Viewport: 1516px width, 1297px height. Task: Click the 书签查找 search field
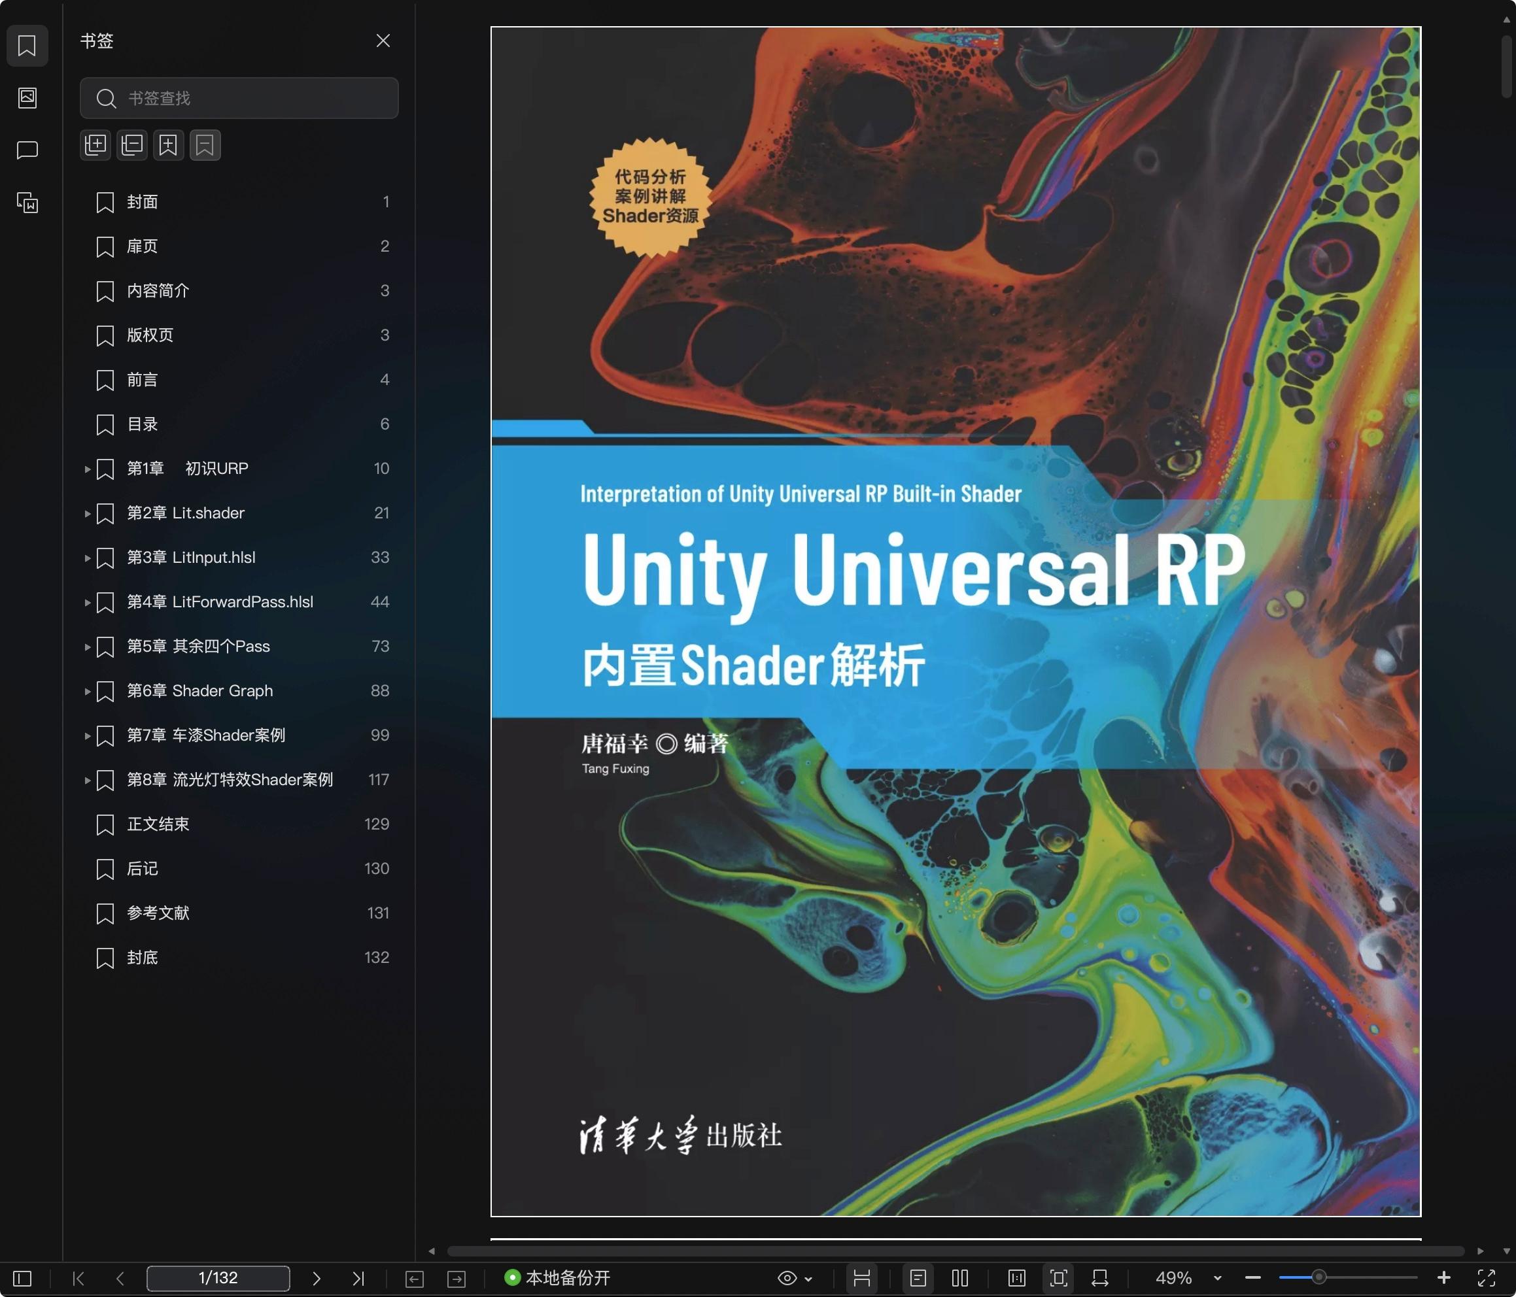point(239,98)
